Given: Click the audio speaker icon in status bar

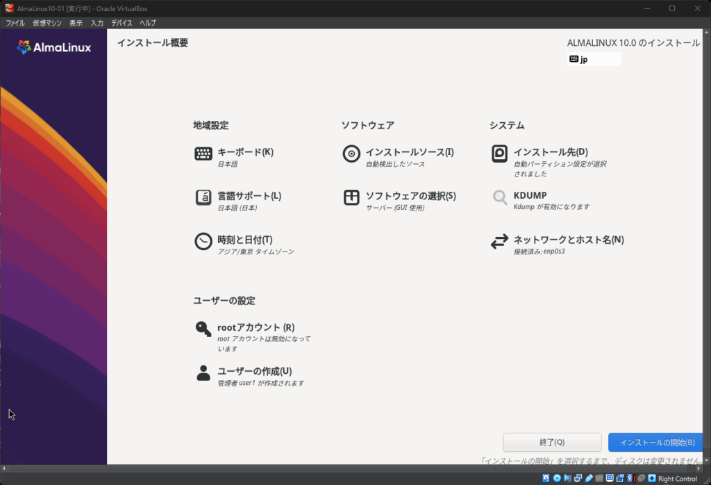Looking at the screenshot, I should click(567, 478).
